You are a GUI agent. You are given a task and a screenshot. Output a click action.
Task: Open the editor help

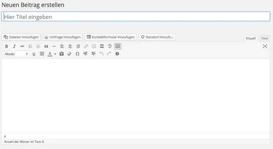tap(117, 54)
